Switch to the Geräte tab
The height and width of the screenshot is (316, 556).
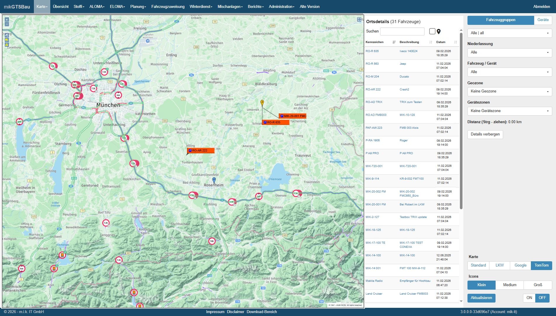[x=543, y=20]
